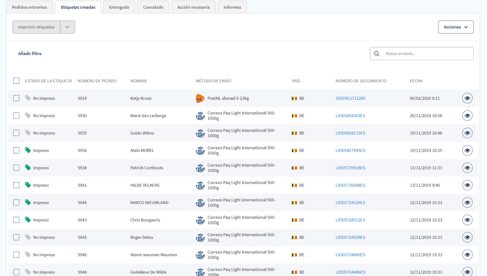Viewport: 487px width, 276px height.
Task: Open eye icon for Guido Wilms order
Action: point(467,133)
